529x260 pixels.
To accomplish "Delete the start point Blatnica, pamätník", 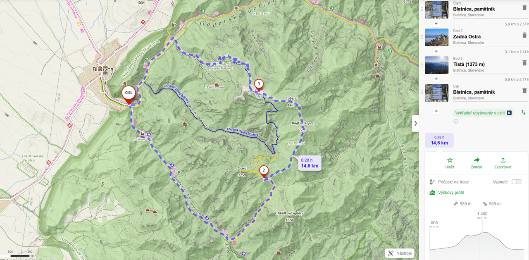I will 524,7.
